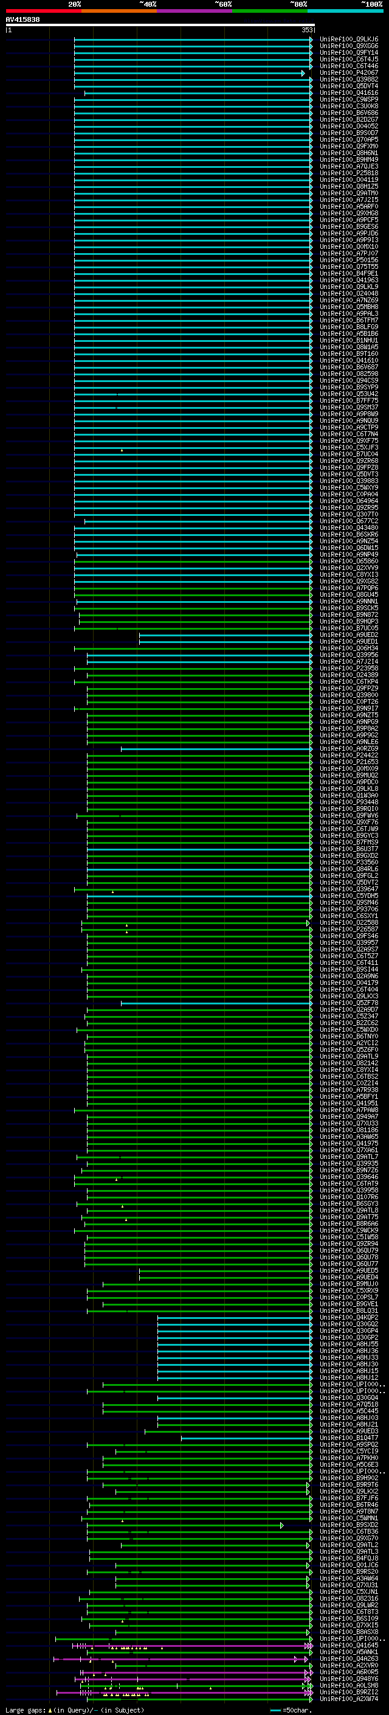Click the cyan =50char. scale bar

276,1710
